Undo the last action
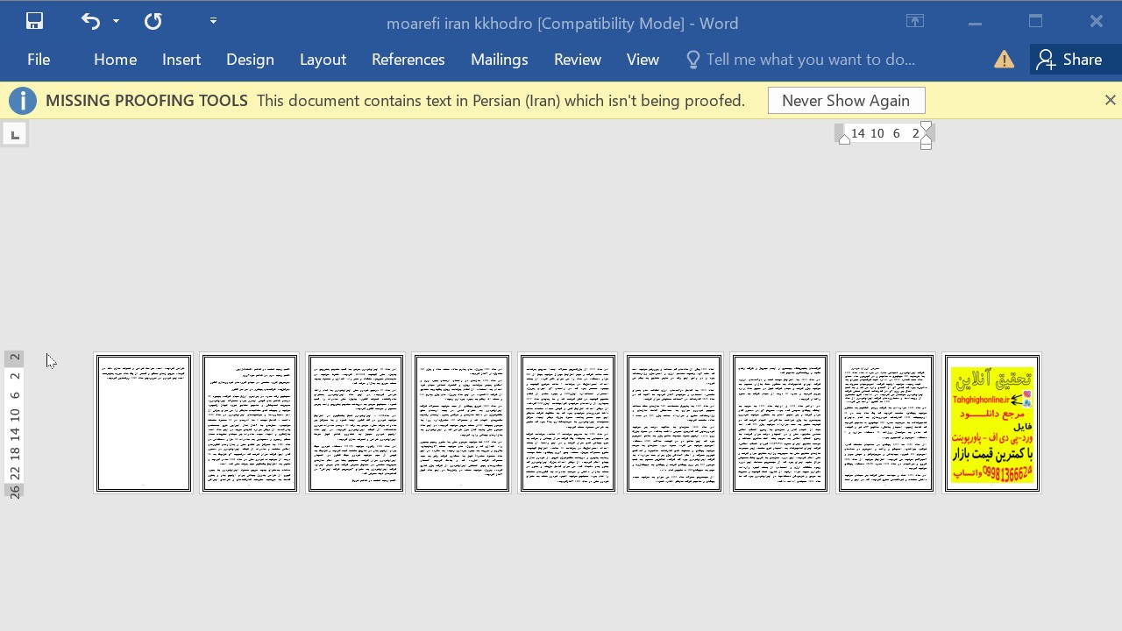1122x631 pixels. tap(90, 21)
